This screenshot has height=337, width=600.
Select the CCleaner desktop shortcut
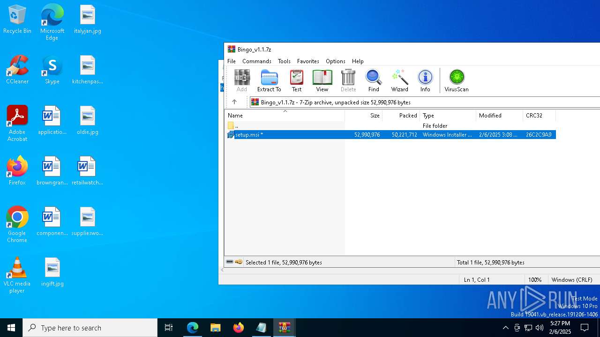tap(17, 70)
